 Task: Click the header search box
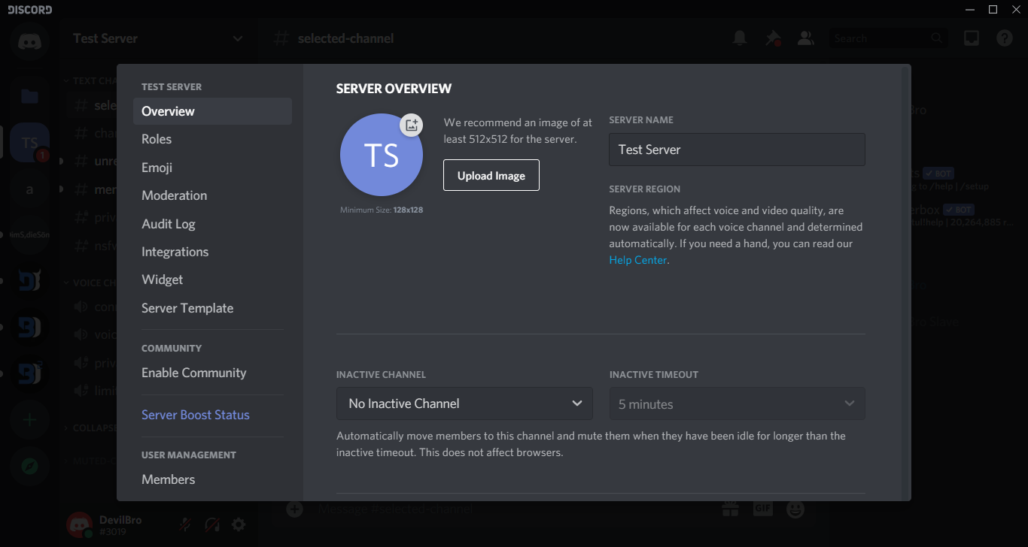[888, 38]
